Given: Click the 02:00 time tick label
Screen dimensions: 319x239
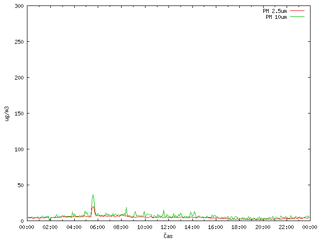Looking at the screenshot, I should [50, 227].
